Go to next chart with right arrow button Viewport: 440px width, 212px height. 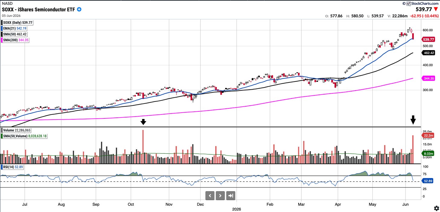(x=220, y=196)
